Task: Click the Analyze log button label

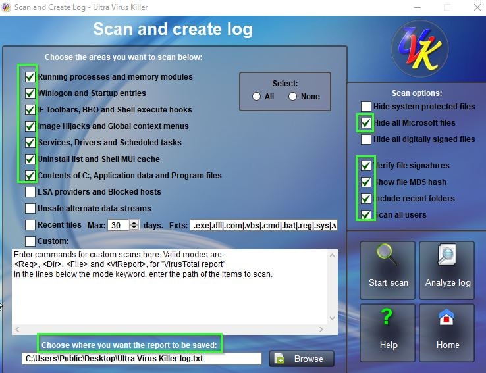Action: 448,283
